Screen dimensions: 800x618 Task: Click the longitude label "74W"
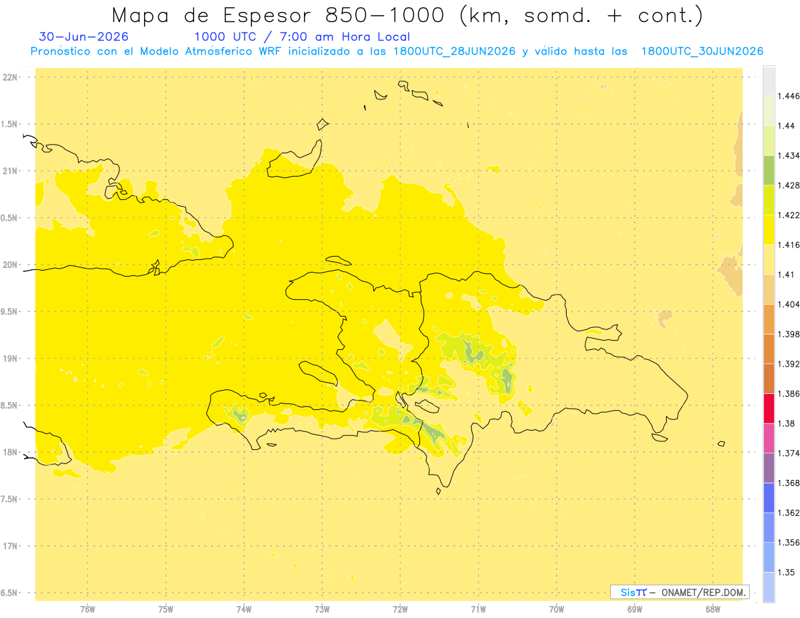[244, 609]
